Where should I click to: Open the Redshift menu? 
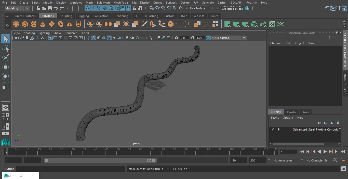(252, 3)
